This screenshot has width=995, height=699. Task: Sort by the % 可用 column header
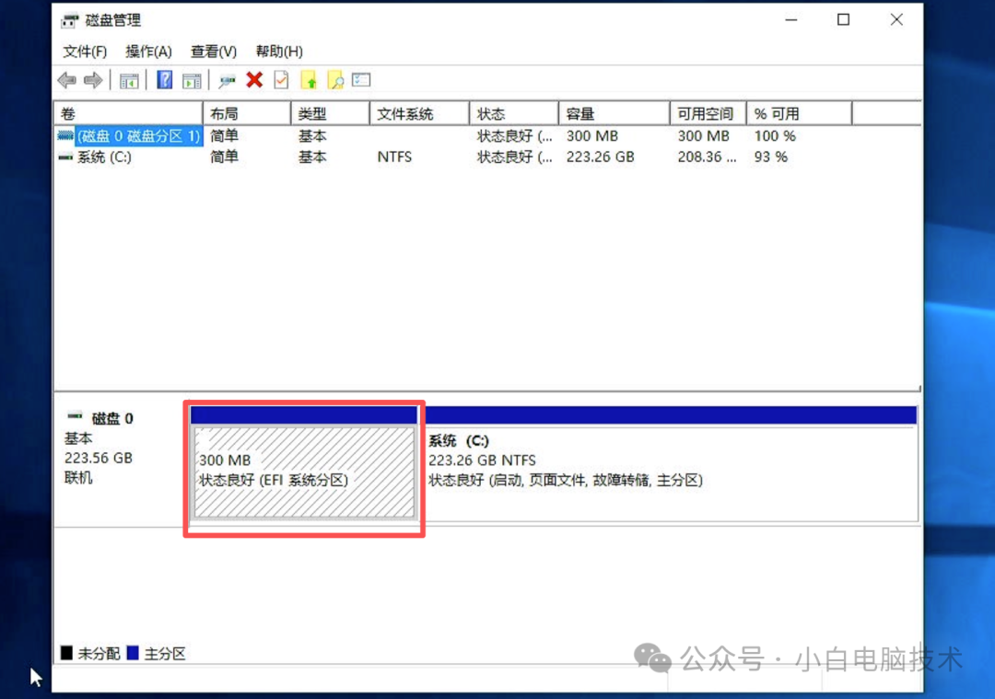tap(799, 113)
